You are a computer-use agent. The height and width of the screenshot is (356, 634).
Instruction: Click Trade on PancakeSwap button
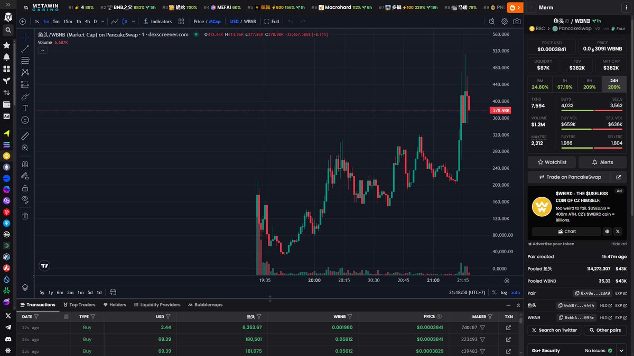(570, 177)
